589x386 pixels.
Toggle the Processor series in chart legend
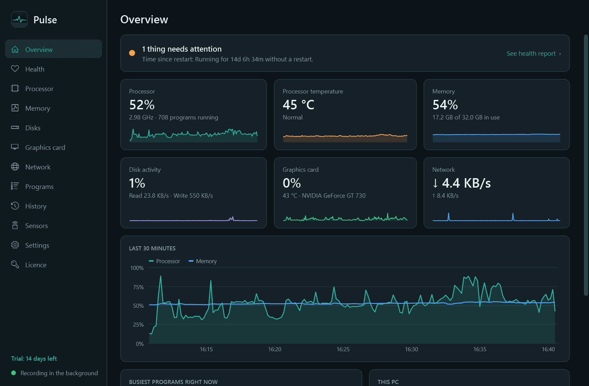(164, 261)
